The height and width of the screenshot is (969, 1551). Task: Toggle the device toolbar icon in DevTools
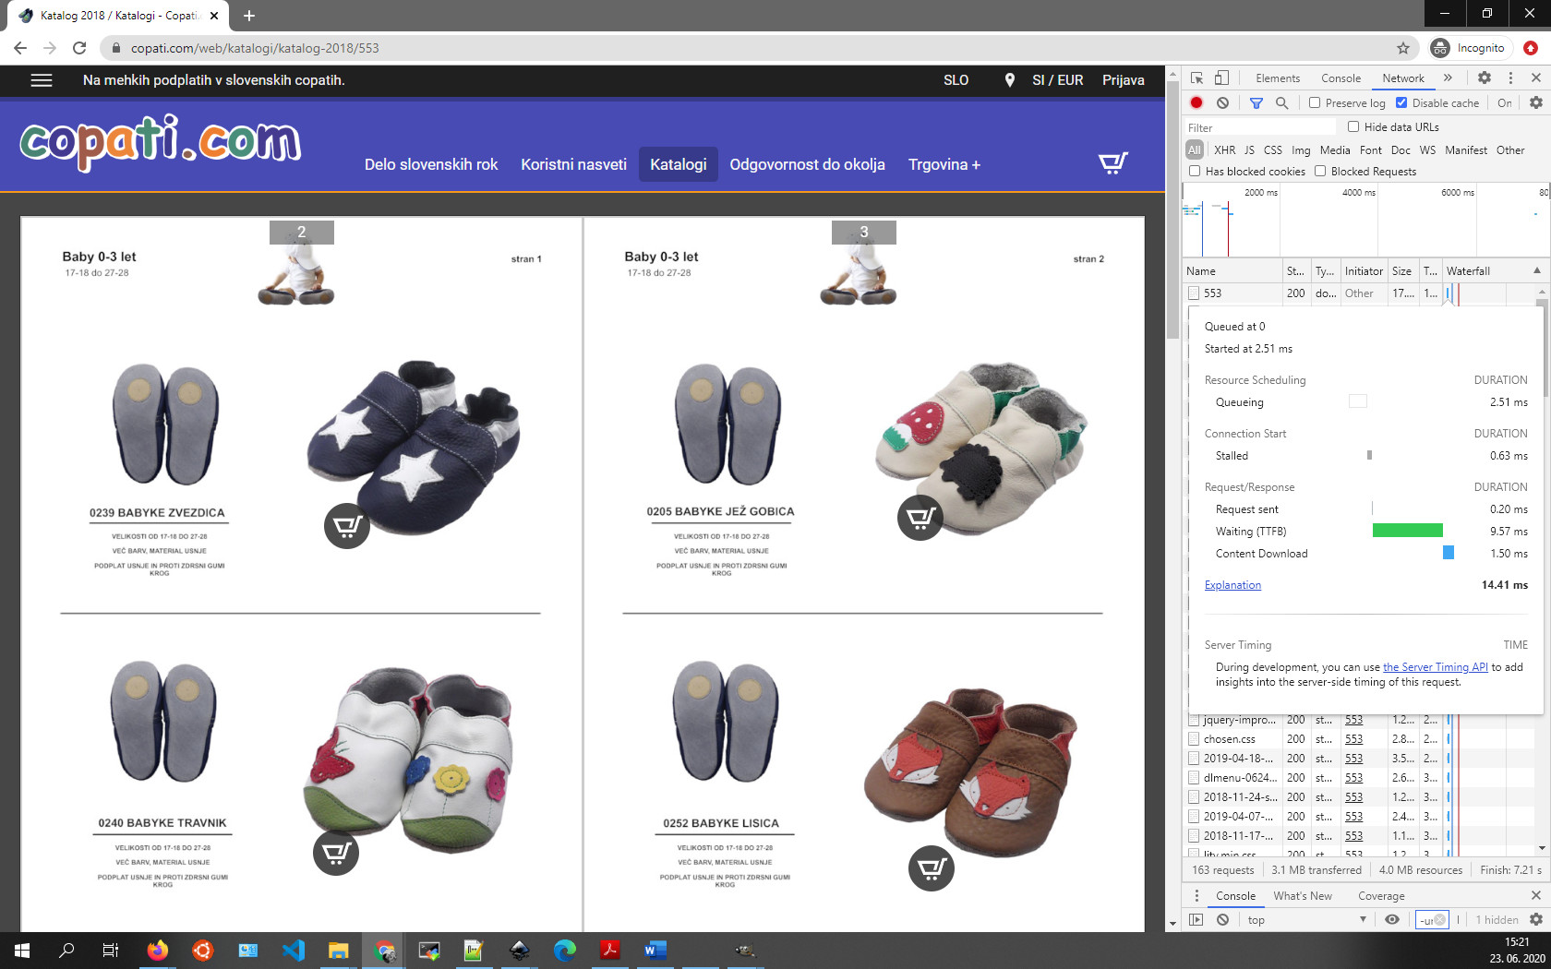click(x=1221, y=78)
